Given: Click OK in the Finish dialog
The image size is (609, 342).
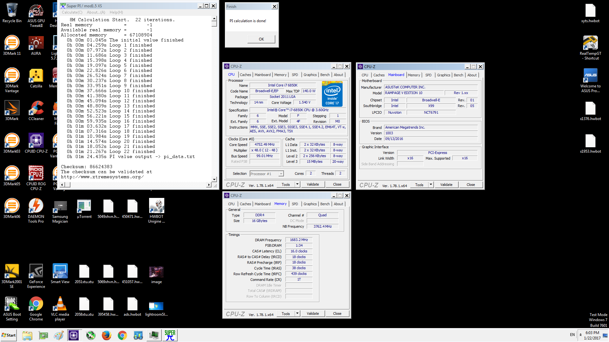Looking at the screenshot, I should [261, 39].
